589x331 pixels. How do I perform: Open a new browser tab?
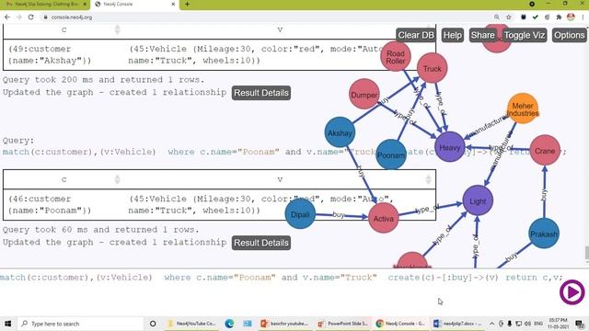[187, 4]
